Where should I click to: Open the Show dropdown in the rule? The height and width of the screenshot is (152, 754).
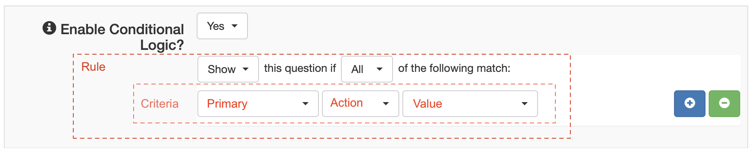coord(228,69)
